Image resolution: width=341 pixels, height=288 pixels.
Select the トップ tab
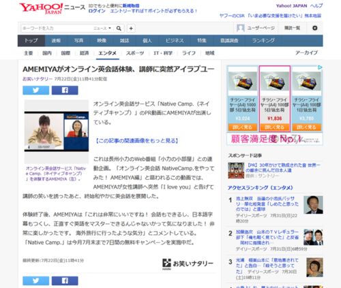tap(31, 41)
